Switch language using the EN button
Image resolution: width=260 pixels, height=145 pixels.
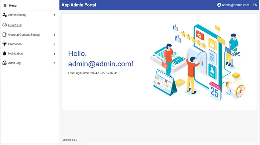pos(255,5)
